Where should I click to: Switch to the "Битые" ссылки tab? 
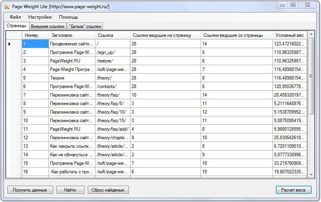click(x=85, y=26)
